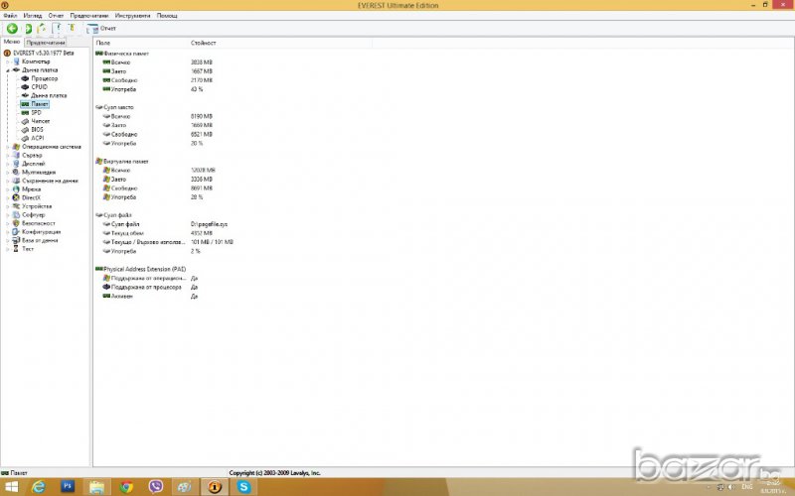This screenshot has width=795, height=496.
Task: Collapse the Дънна платка parent node
Action: click(8, 70)
